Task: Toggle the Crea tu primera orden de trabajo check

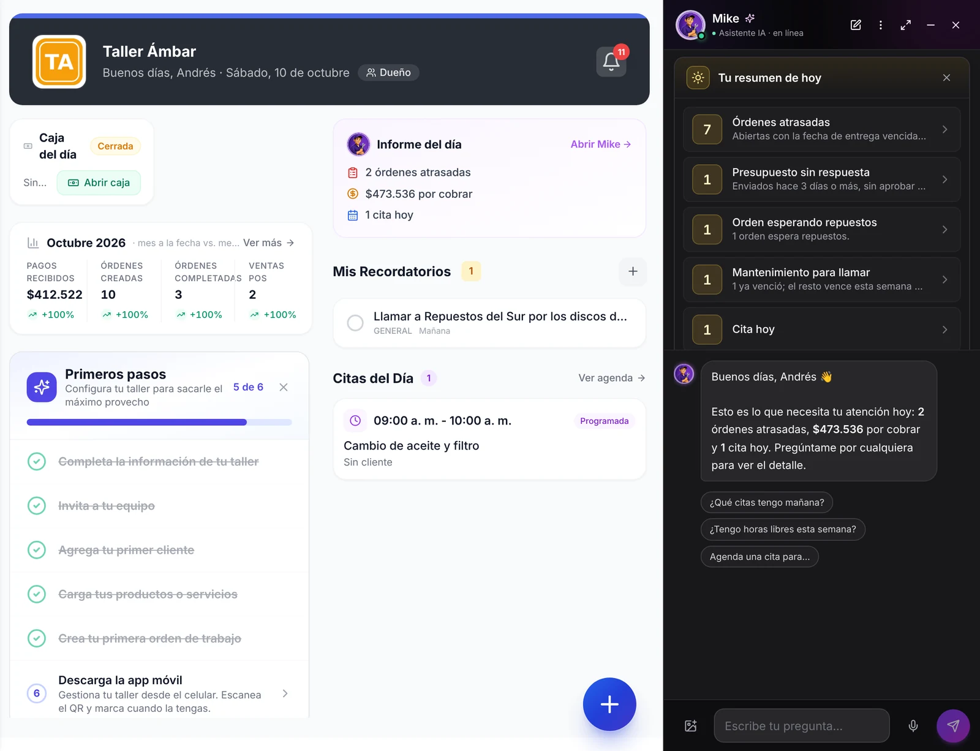Action: (37, 638)
